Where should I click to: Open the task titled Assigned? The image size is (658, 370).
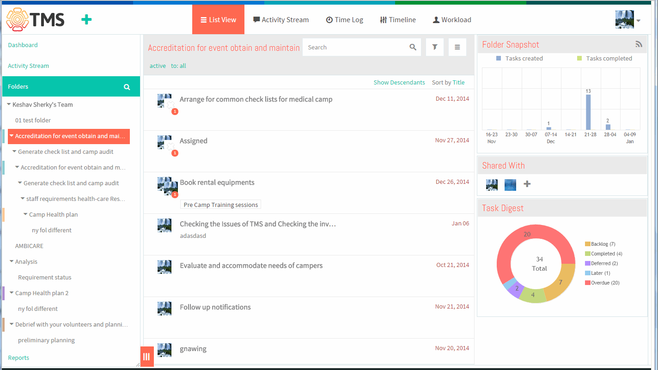(x=194, y=141)
